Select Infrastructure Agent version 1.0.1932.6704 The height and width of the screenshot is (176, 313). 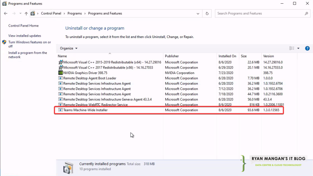click(170, 84)
